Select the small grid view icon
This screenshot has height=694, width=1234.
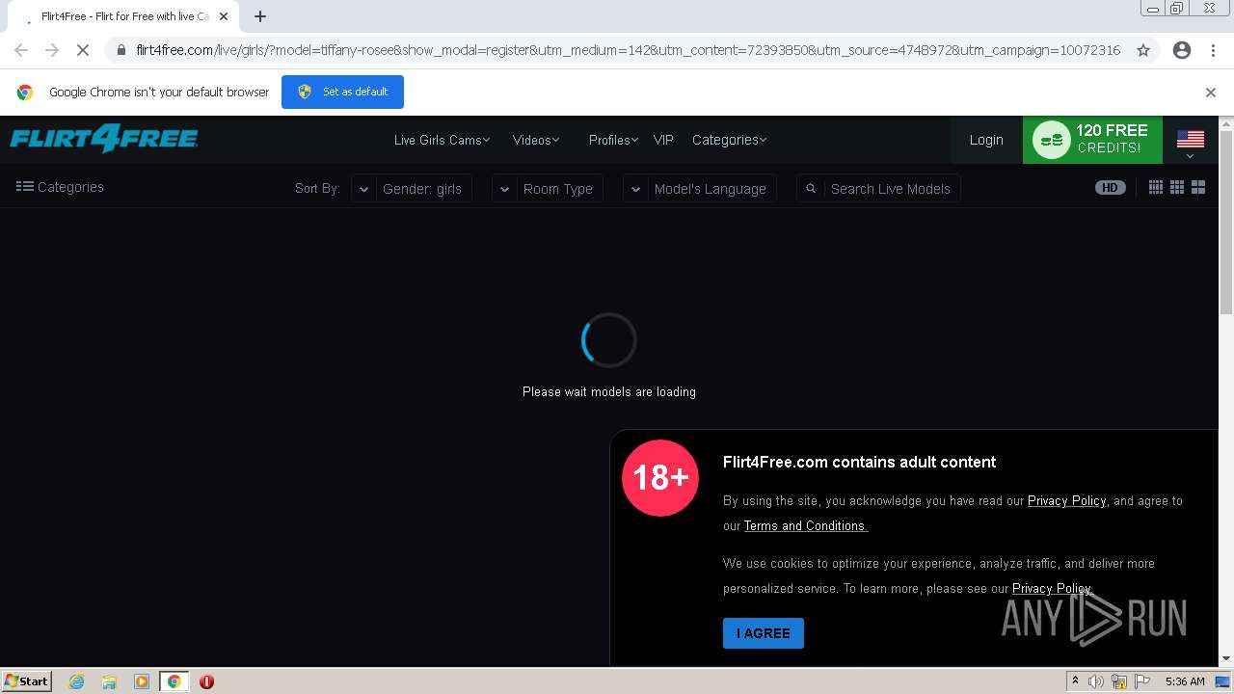(x=1155, y=188)
